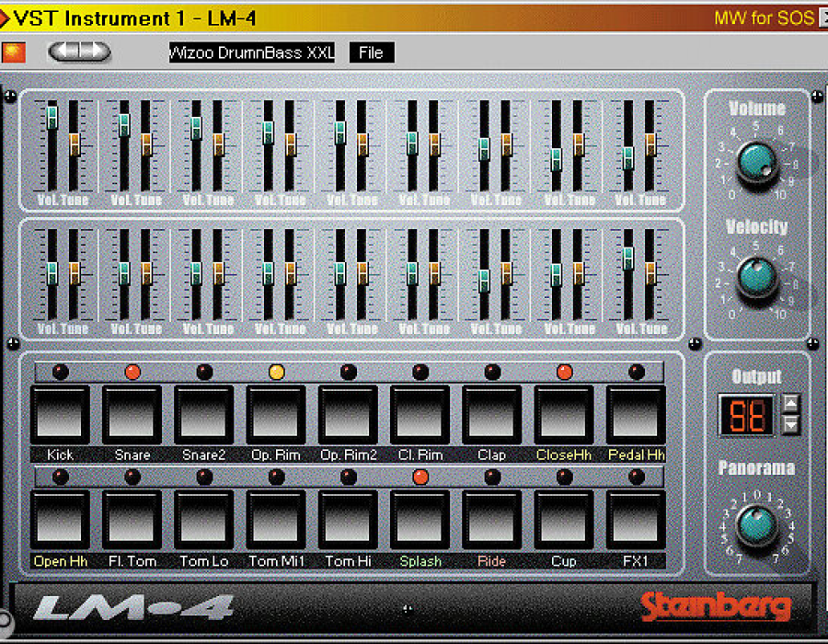Increase output number with up arrow

(x=790, y=404)
